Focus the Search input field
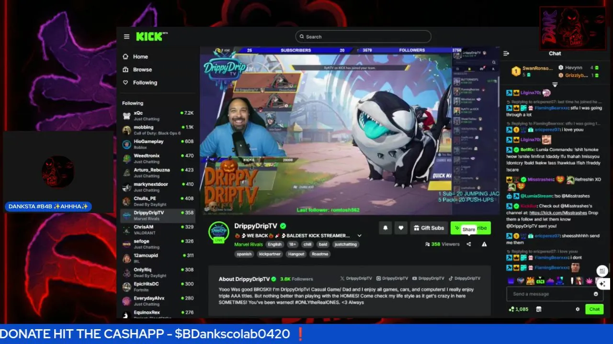Screen dimensions: 613x344 363,37
